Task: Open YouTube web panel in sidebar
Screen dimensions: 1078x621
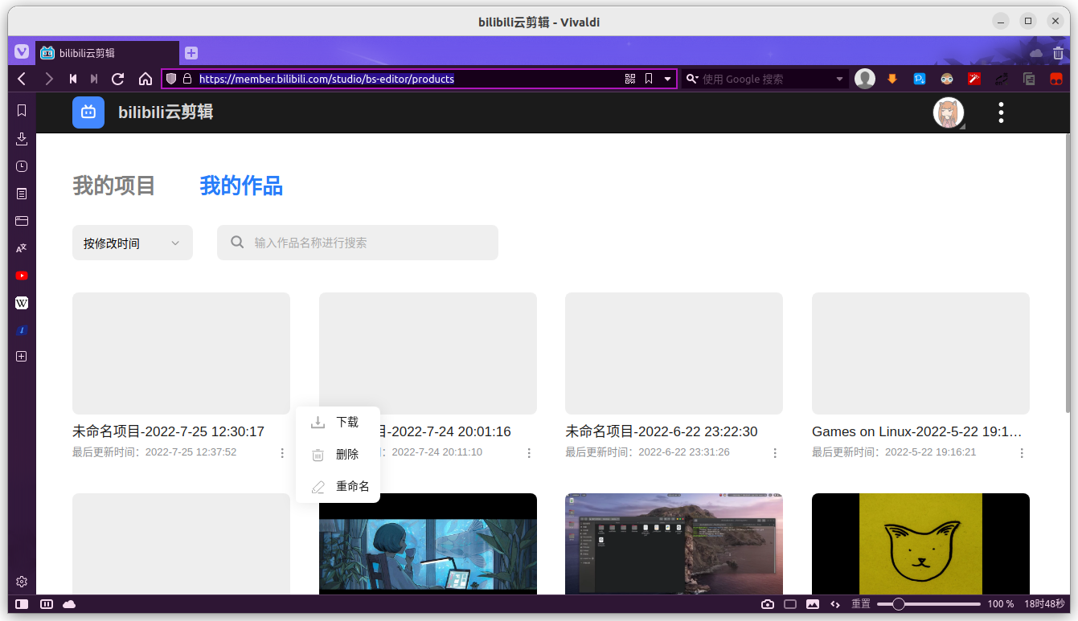Action: click(22, 276)
